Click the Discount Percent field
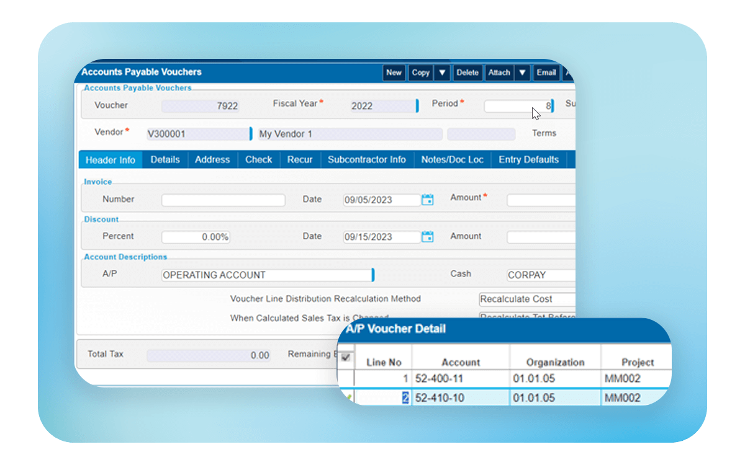This screenshot has width=745, height=465. [x=196, y=237]
